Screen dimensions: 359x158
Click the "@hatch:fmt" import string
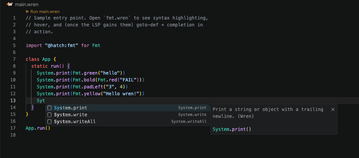click(x=62, y=46)
